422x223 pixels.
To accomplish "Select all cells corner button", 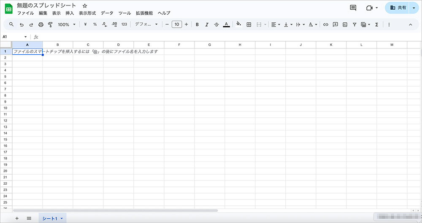I will 6,45.
